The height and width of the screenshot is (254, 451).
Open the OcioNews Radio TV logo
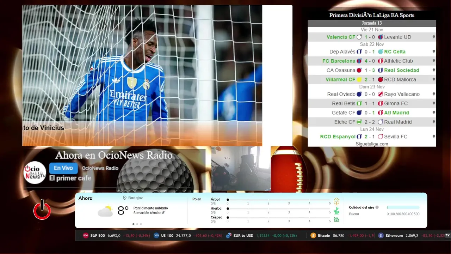[x=35, y=173]
